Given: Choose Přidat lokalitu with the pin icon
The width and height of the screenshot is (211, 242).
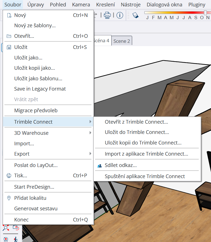Looking at the screenshot, I should tap(30, 198).
